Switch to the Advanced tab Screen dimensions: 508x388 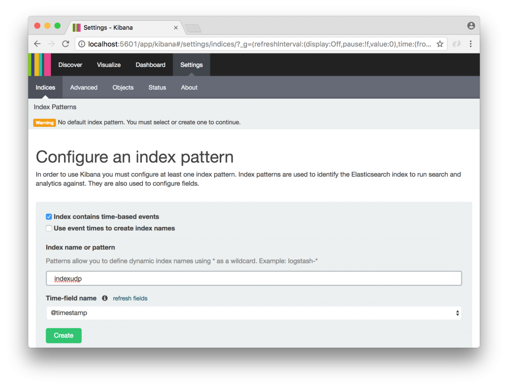(83, 87)
